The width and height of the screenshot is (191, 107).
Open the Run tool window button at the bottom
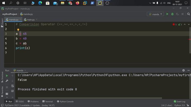[9, 101]
